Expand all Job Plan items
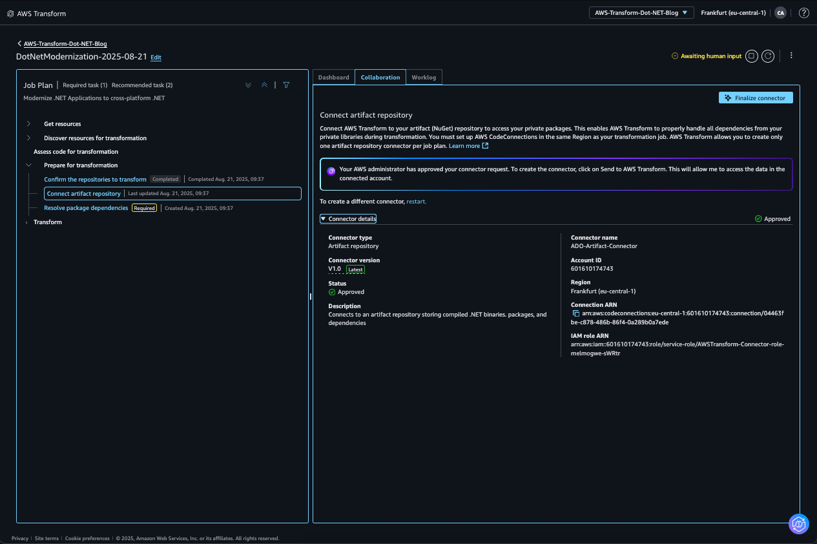The width and height of the screenshot is (817, 544). click(x=248, y=85)
